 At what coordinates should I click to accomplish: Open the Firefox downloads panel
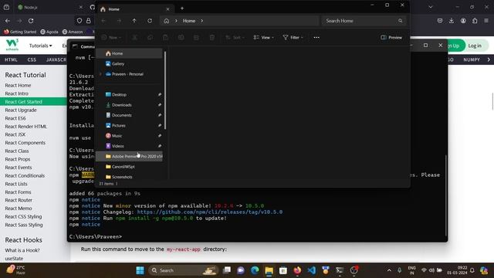pyautogui.click(x=451, y=21)
